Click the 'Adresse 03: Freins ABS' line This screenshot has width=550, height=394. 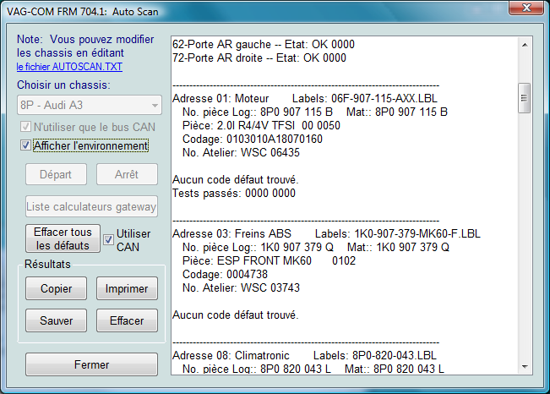[326, 233]
